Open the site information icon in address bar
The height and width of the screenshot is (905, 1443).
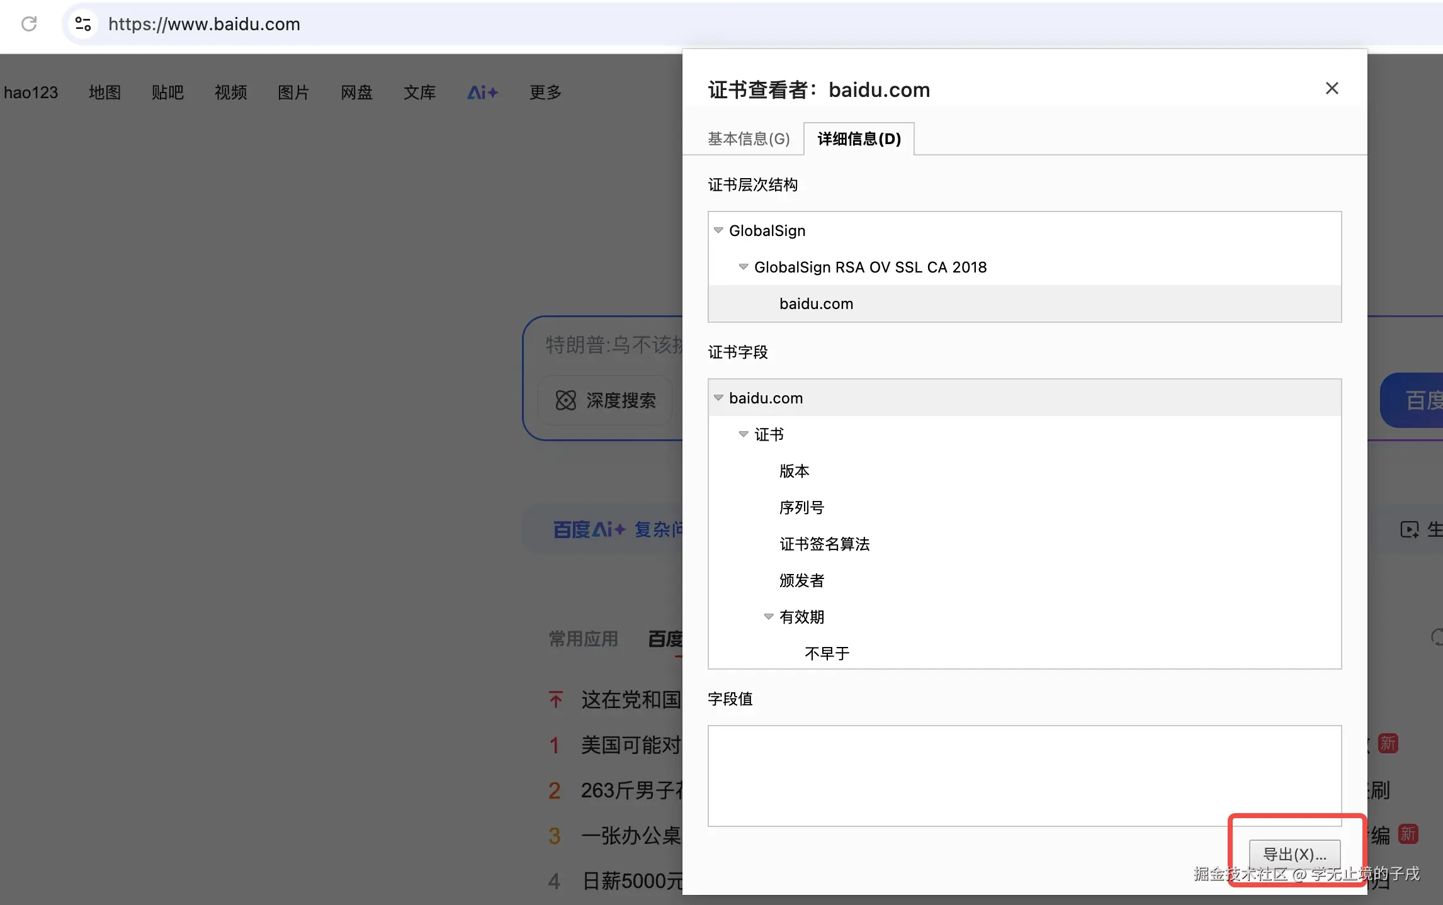tap(83, 24)
